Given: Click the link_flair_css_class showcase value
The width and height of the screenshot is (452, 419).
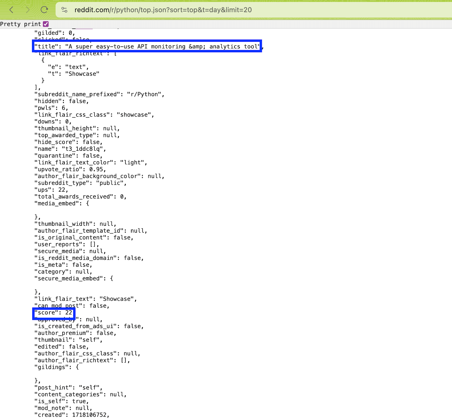Looking at the screenshot, I should (134, 115).
